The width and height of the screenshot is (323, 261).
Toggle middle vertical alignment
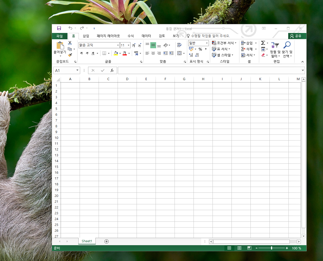point(153,45)
